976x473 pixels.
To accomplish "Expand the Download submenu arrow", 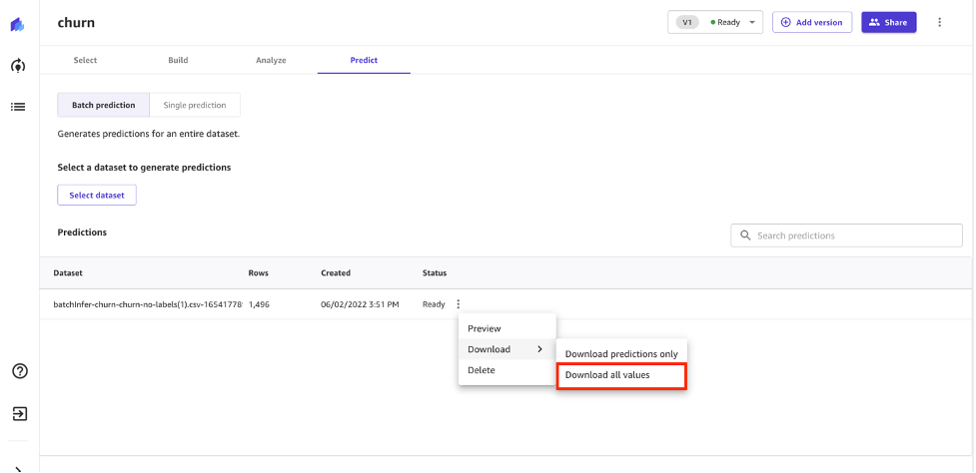I will (x=539, y=349).
